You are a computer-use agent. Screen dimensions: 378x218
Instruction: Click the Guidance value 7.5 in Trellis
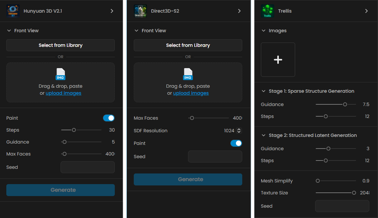366,105
